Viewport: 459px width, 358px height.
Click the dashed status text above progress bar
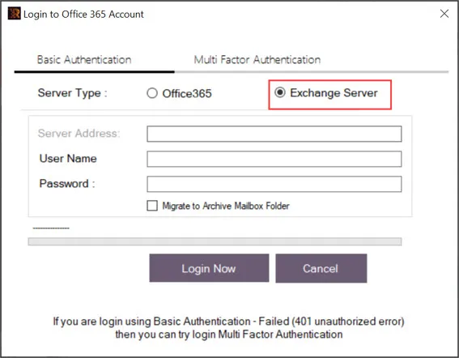point(51,228)
